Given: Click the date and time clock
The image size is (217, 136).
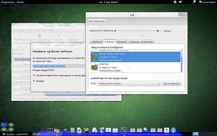Looking at the screenshot, I should [108, 2].
